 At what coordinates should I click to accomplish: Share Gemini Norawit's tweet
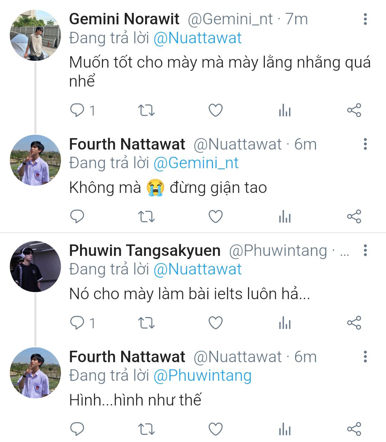coord(354,110)
